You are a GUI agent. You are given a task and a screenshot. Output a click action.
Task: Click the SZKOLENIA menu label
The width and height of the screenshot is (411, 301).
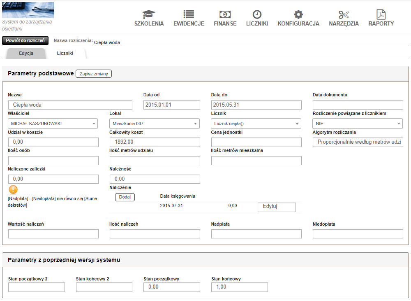[x=149, y=23]
